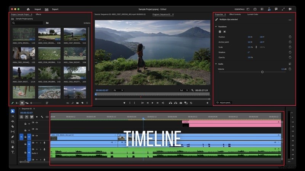Click Export Frame camera icon
The width and height of the screenshot is (305, 171).
(181, 103)
